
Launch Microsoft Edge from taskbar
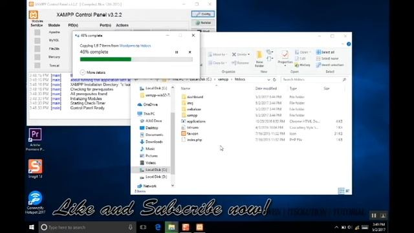(x=158, y=227)
